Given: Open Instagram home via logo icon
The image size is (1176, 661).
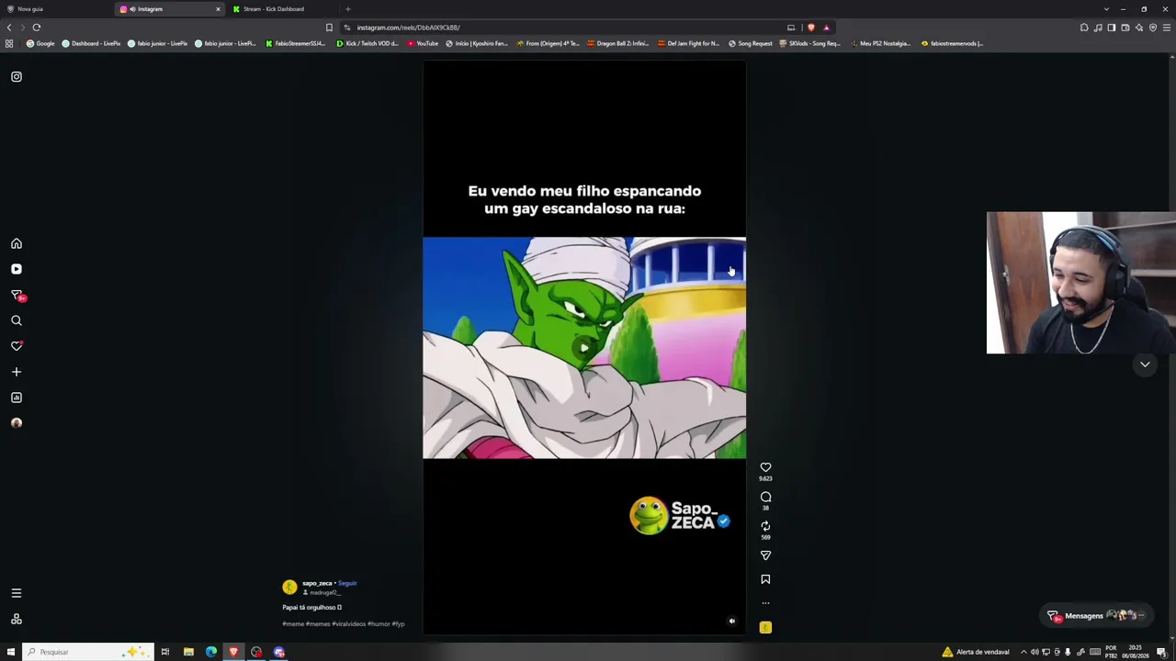Looking at the screenshot, I should tap(17, 77).
